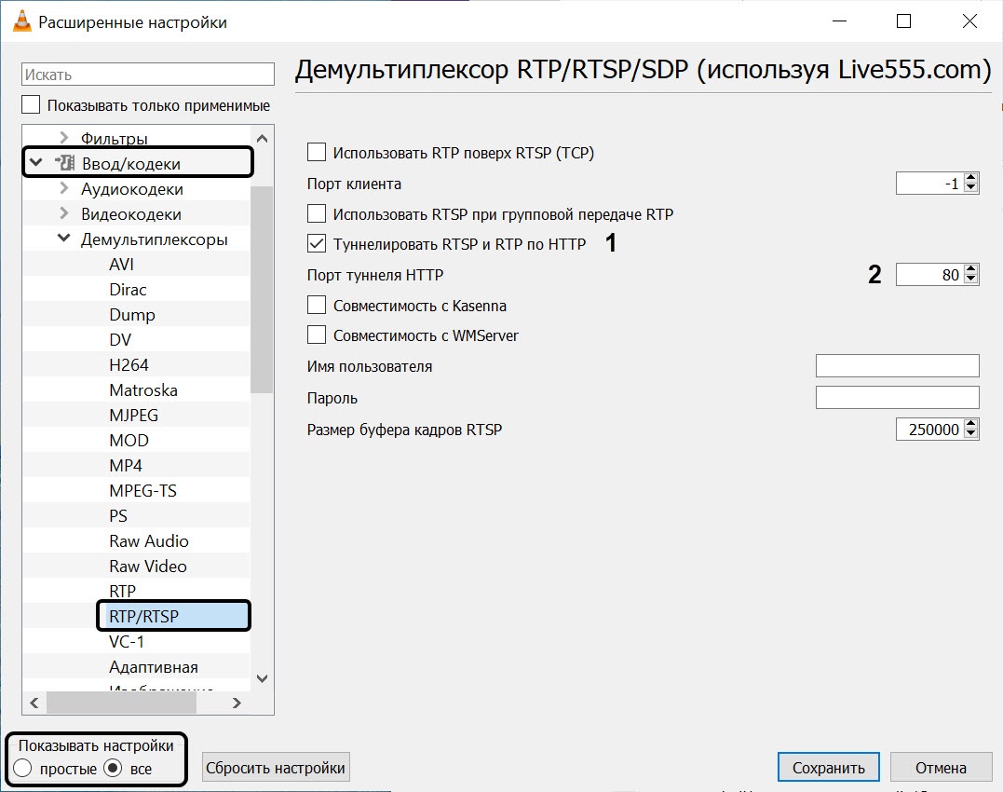Image resolution: width=1003 pixels, height=792 pixels.
Task: Collapse the Демультиплексоры tree node
Action: (x=64, y=238)
